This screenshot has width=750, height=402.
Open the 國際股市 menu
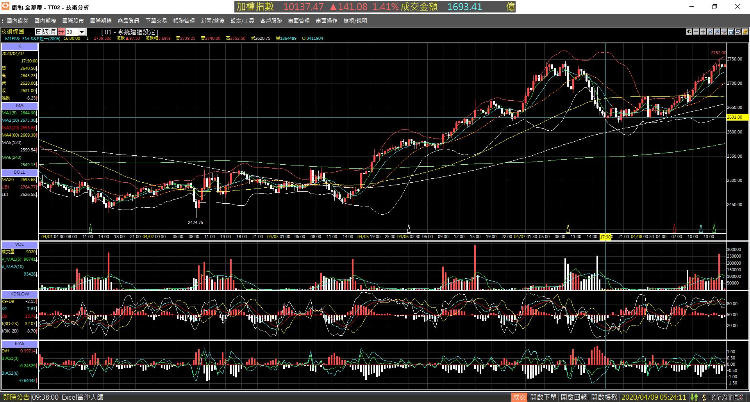73,21
